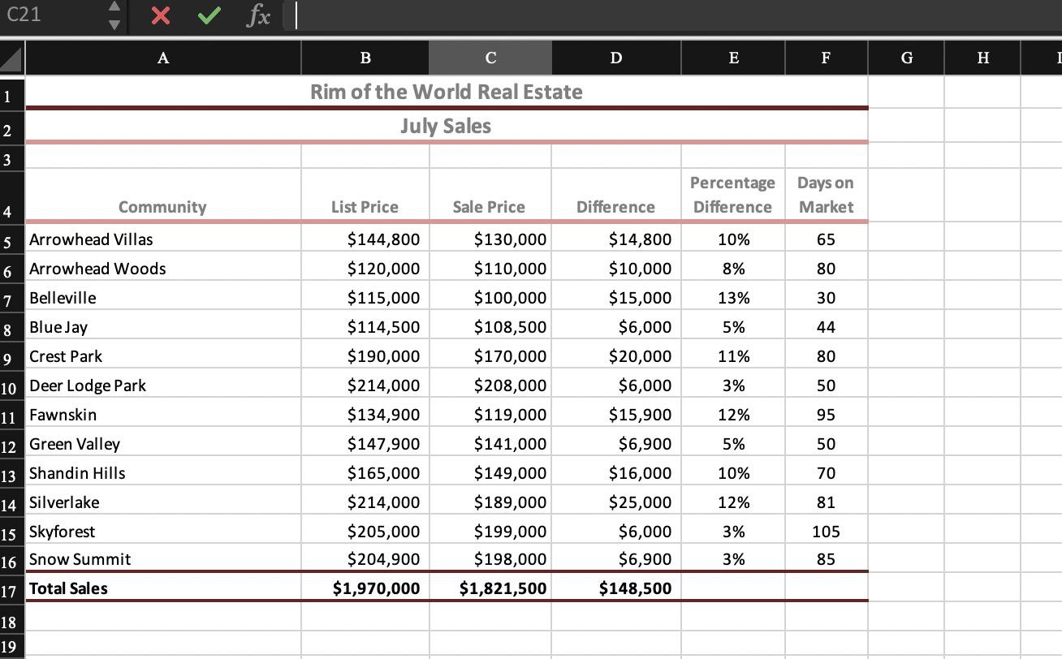Select column header F
Screen dimensions: 1062x659
click(x=825, y=58)
